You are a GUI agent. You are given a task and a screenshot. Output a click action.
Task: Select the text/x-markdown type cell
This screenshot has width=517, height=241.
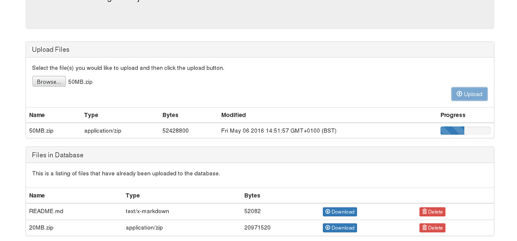pos(147,211)
